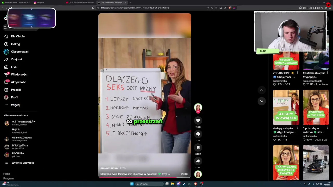
Task: Open options for ZOBACZ OPIS video
Action: pyautogui.click(x=298, y=73)
